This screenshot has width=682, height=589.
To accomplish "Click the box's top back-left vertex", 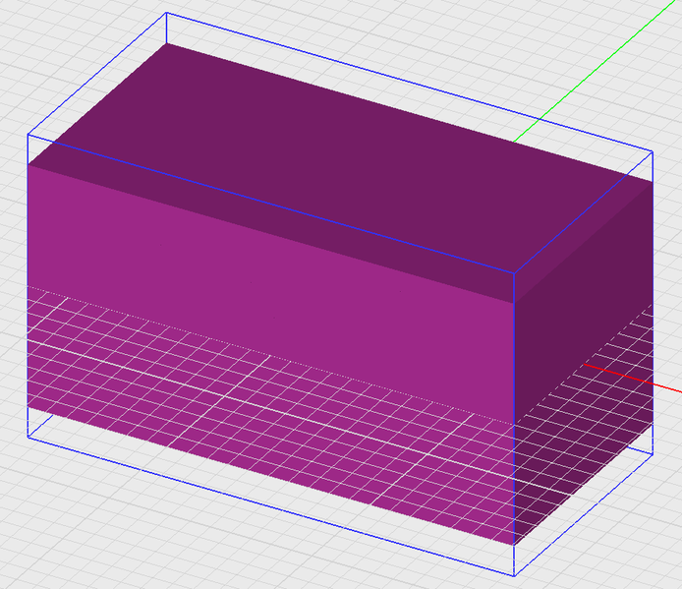I will (166, 44).
